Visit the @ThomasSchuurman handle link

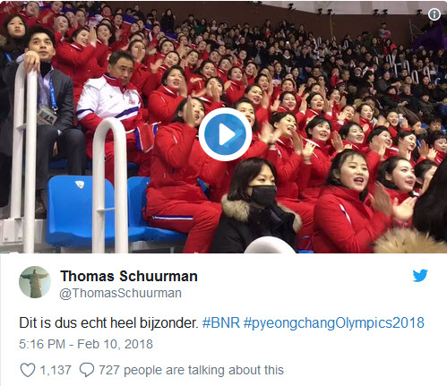point(120,293)
